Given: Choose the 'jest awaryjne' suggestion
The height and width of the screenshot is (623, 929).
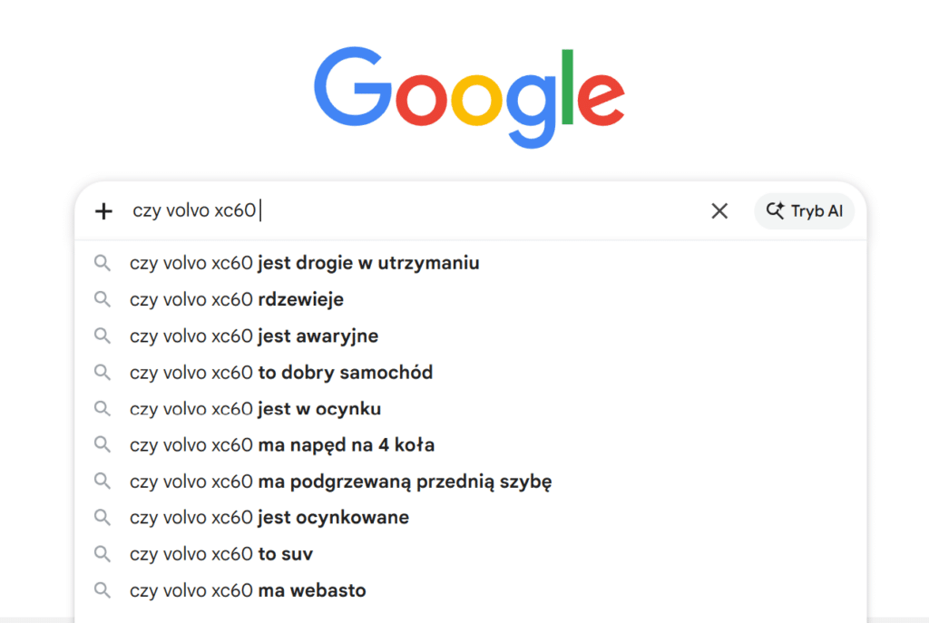Looking at the screenshot, I should [254, 336].
